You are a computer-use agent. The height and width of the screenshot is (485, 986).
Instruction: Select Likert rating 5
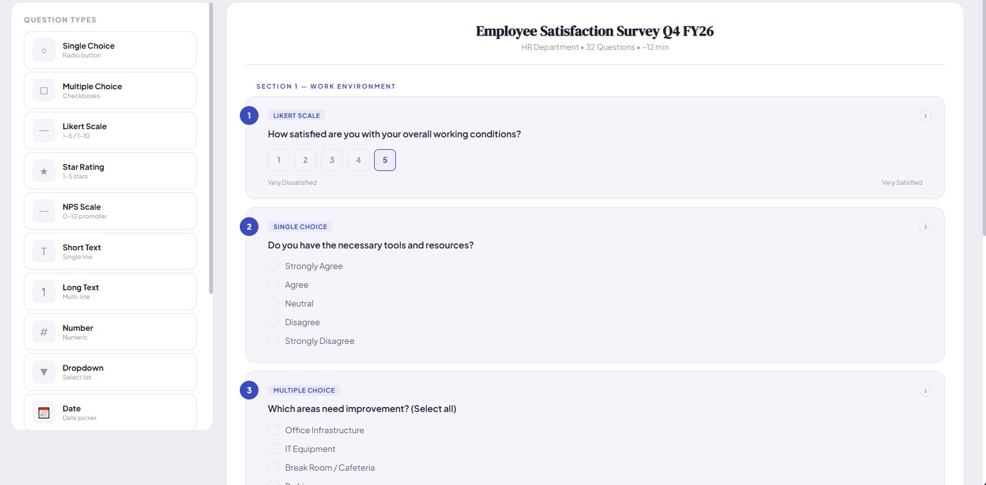(385, 160)
